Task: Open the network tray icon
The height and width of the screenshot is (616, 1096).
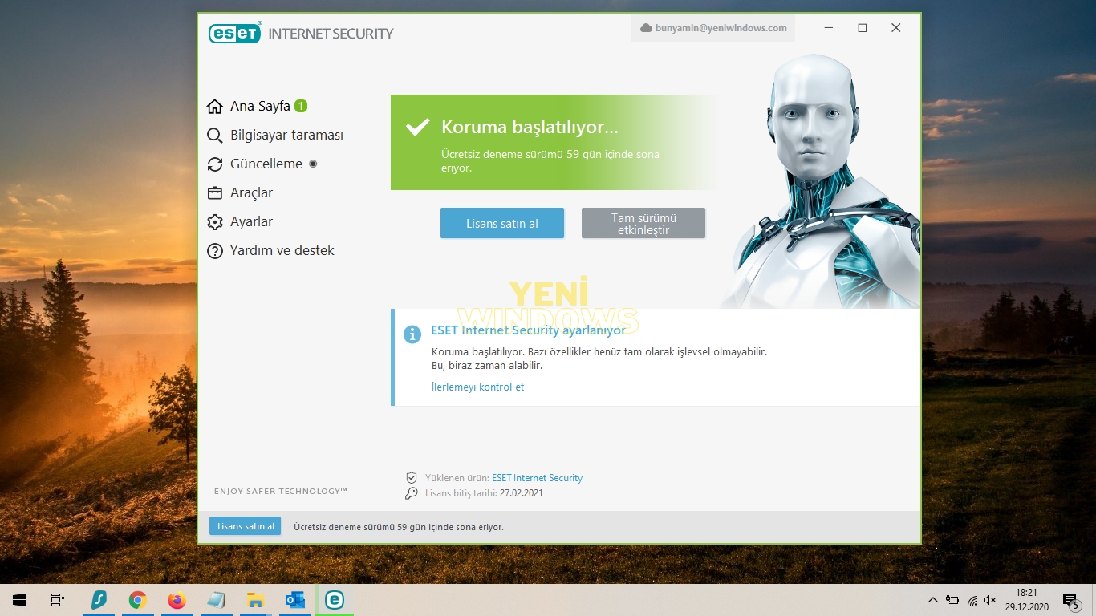Action: (972, 600)
